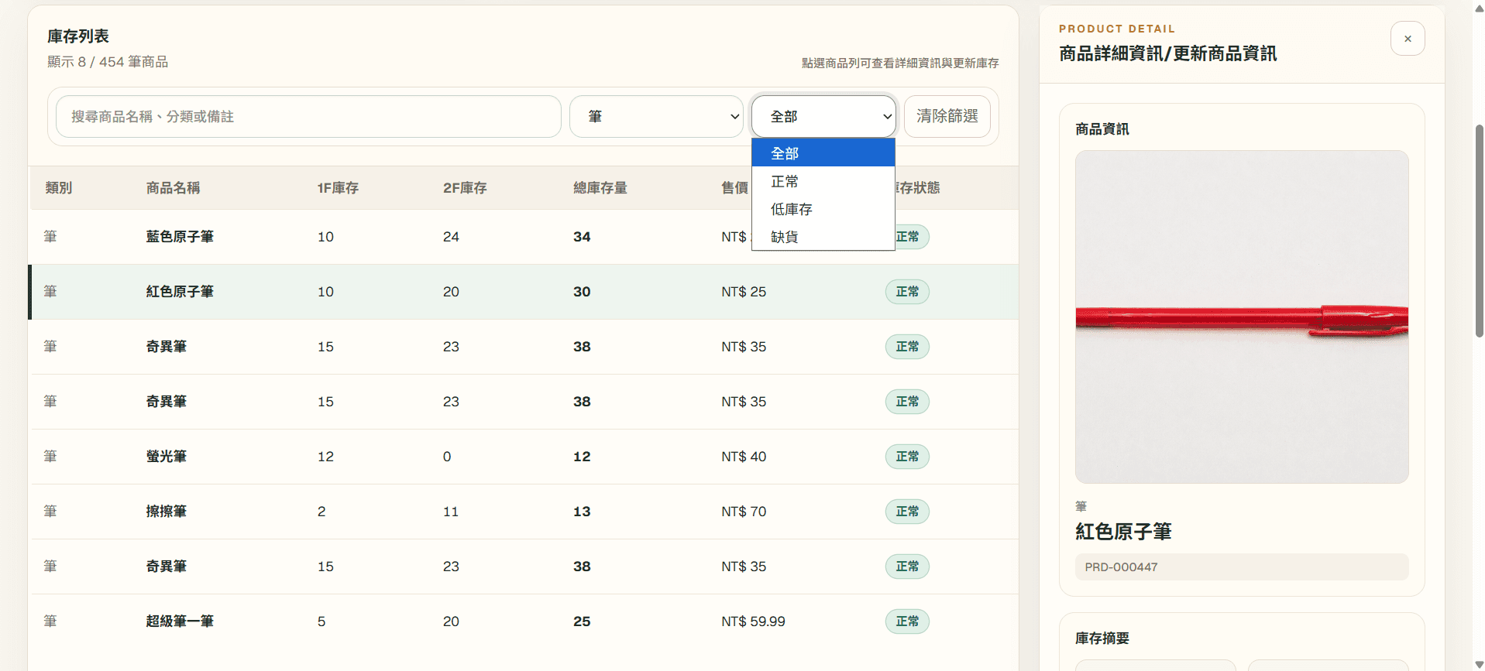Click the total stock 13 cell
The height and width of the screenshot is (671, 1485).
pos(582,512)
